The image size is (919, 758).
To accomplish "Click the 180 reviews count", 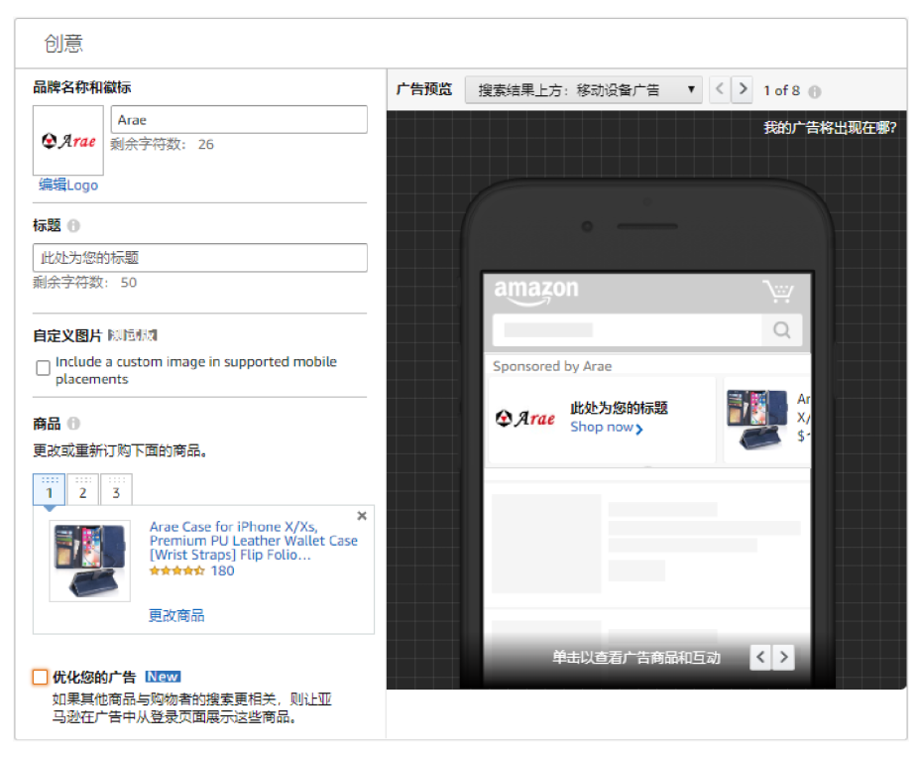I will coord(223,570).
